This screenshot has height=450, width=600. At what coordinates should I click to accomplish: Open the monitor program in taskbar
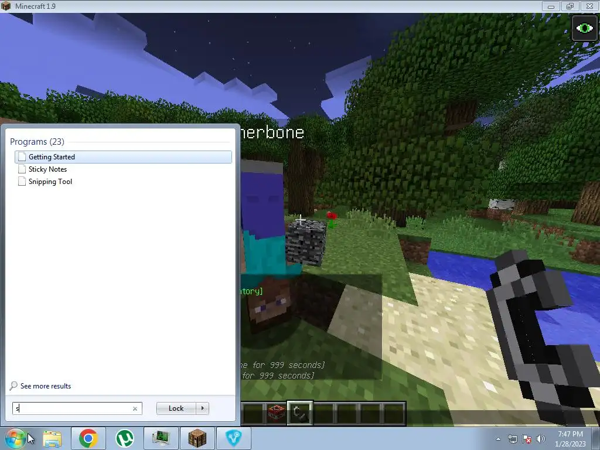tap(161, 438)
